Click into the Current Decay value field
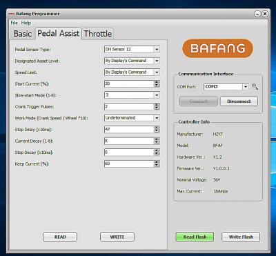 [129, 141]
